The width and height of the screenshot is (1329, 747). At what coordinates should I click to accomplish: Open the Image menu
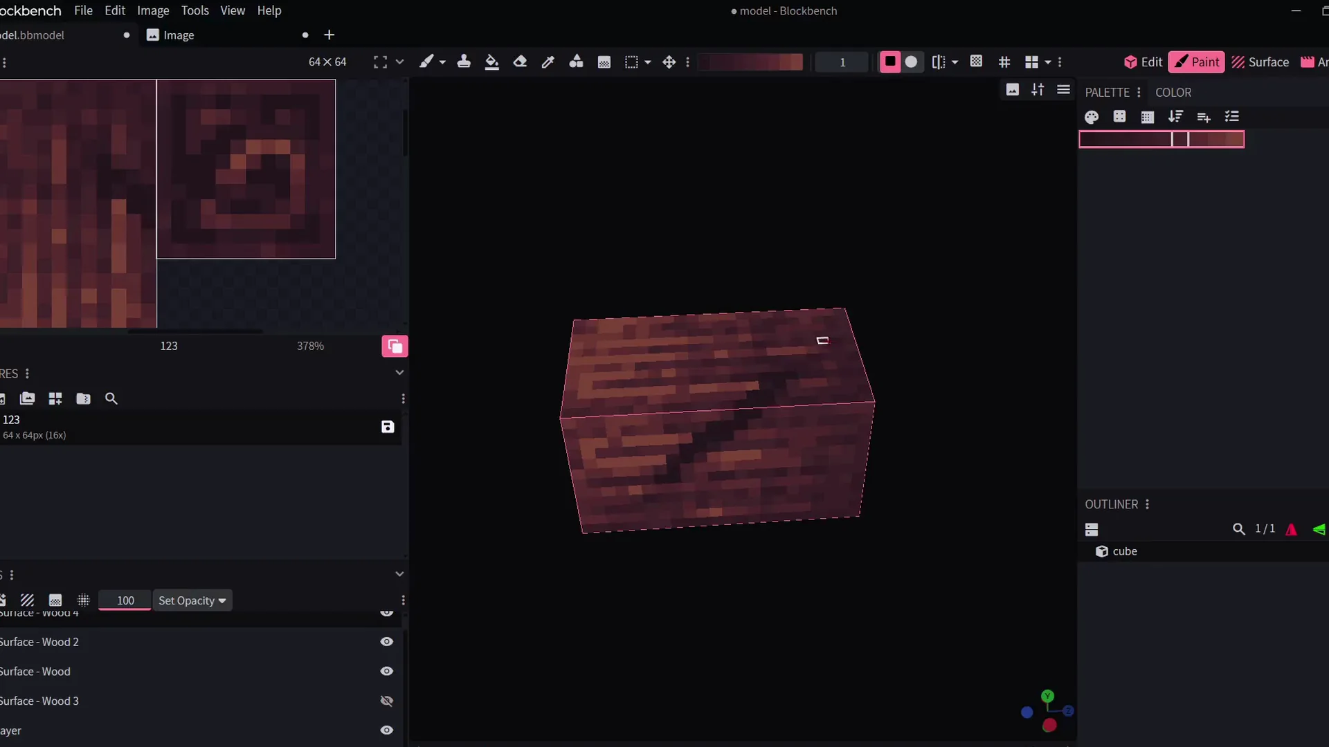(153, 10)
